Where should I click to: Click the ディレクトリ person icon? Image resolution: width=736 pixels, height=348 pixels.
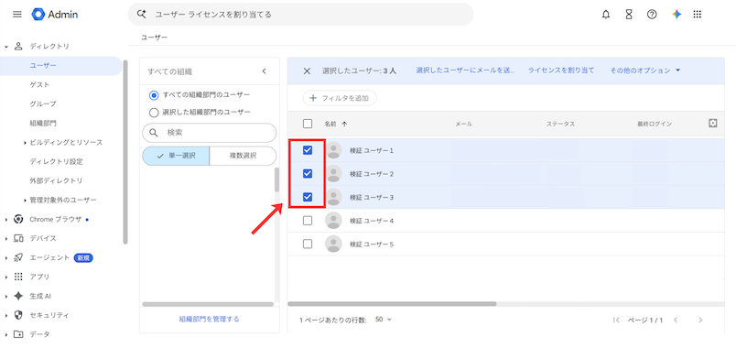pos(18,46)
